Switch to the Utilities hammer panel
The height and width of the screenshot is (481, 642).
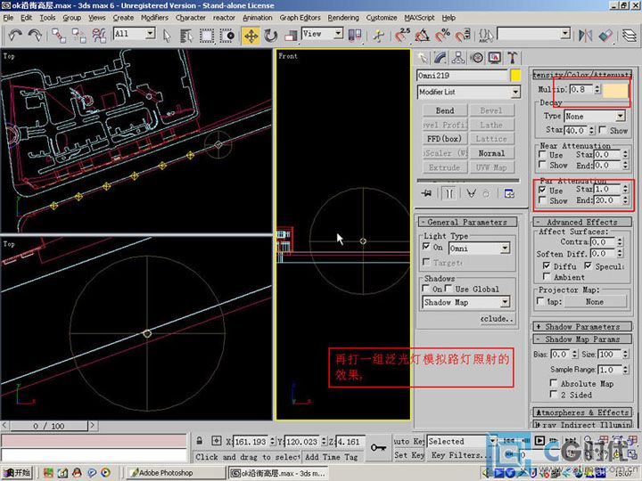[x=512, y=58]
